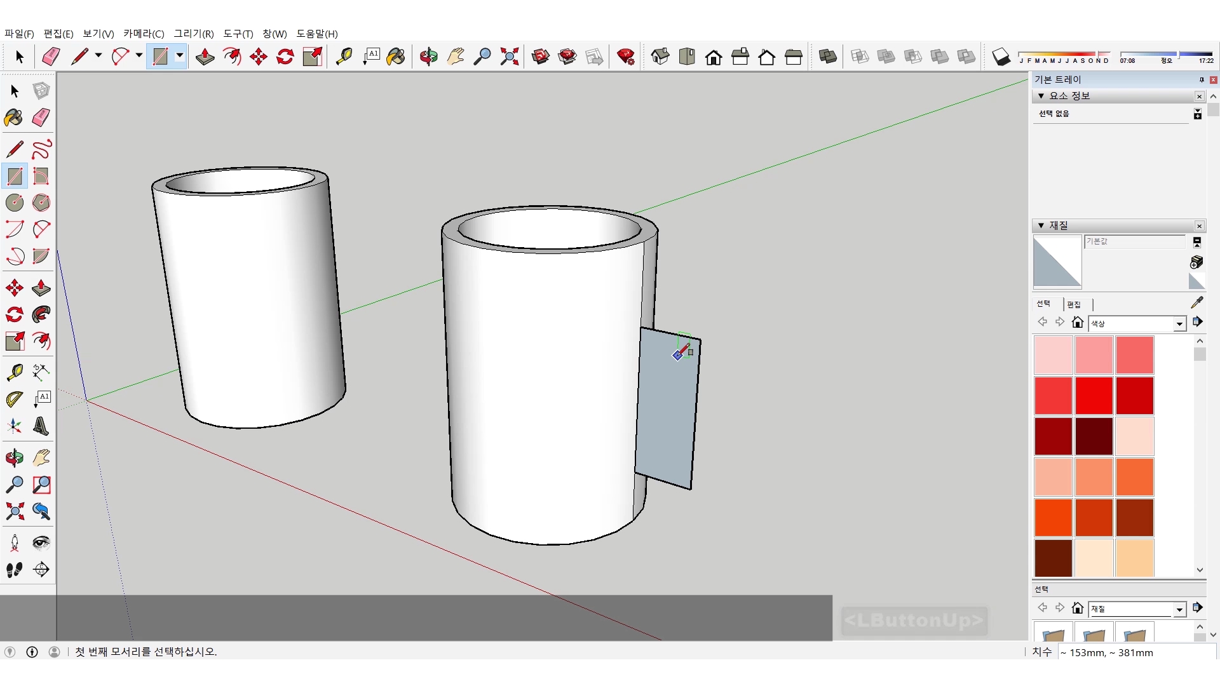Choose the Paint Bucket tool in the left toolbar
Screen dimensions: 1220x686
coord(14,118)
